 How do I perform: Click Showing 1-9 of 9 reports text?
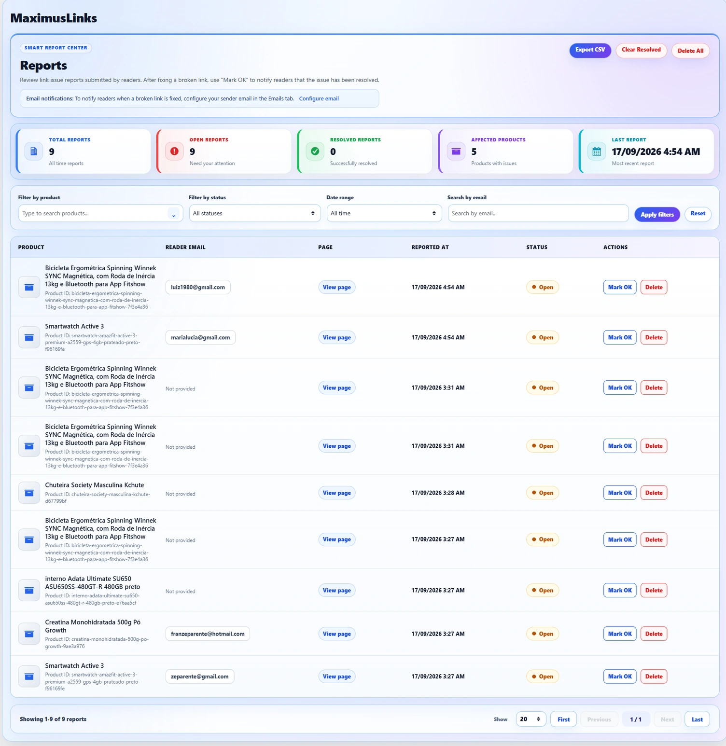coord(53,719)
